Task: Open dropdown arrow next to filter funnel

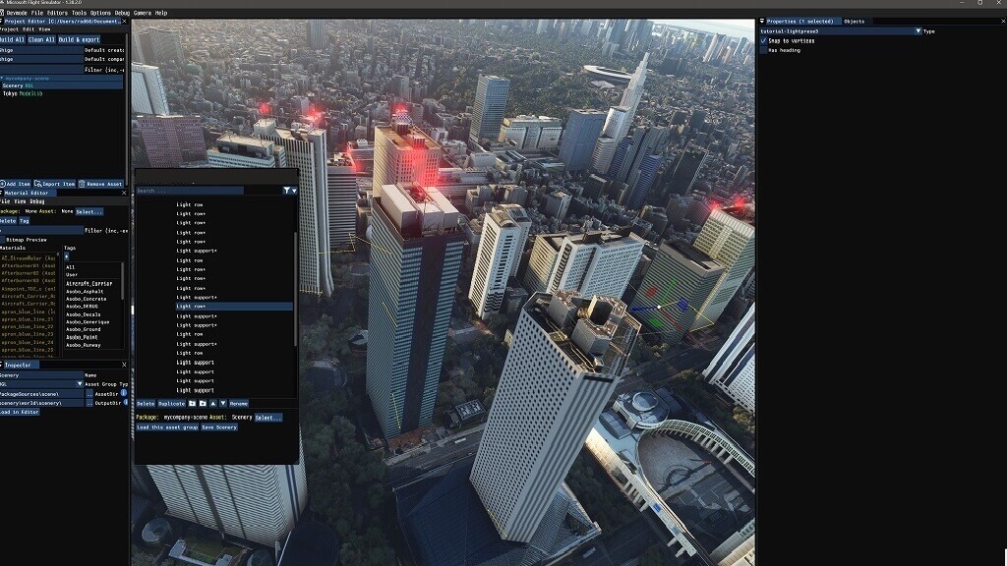Action: (x=294, y=191)
